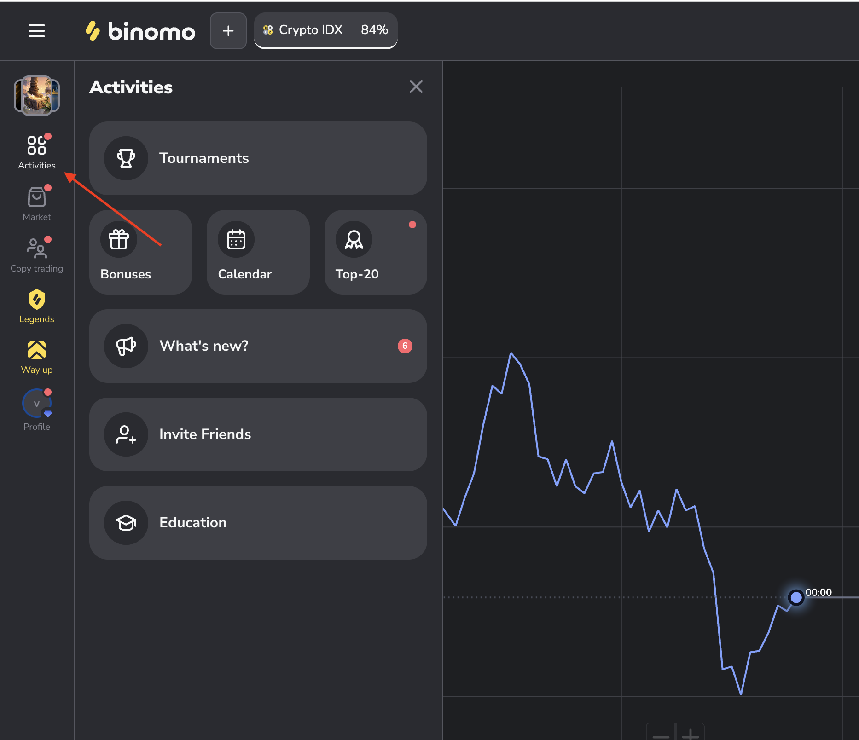Close the Activities panel
This screenshot has height=740, width=859.
(416, 87)
